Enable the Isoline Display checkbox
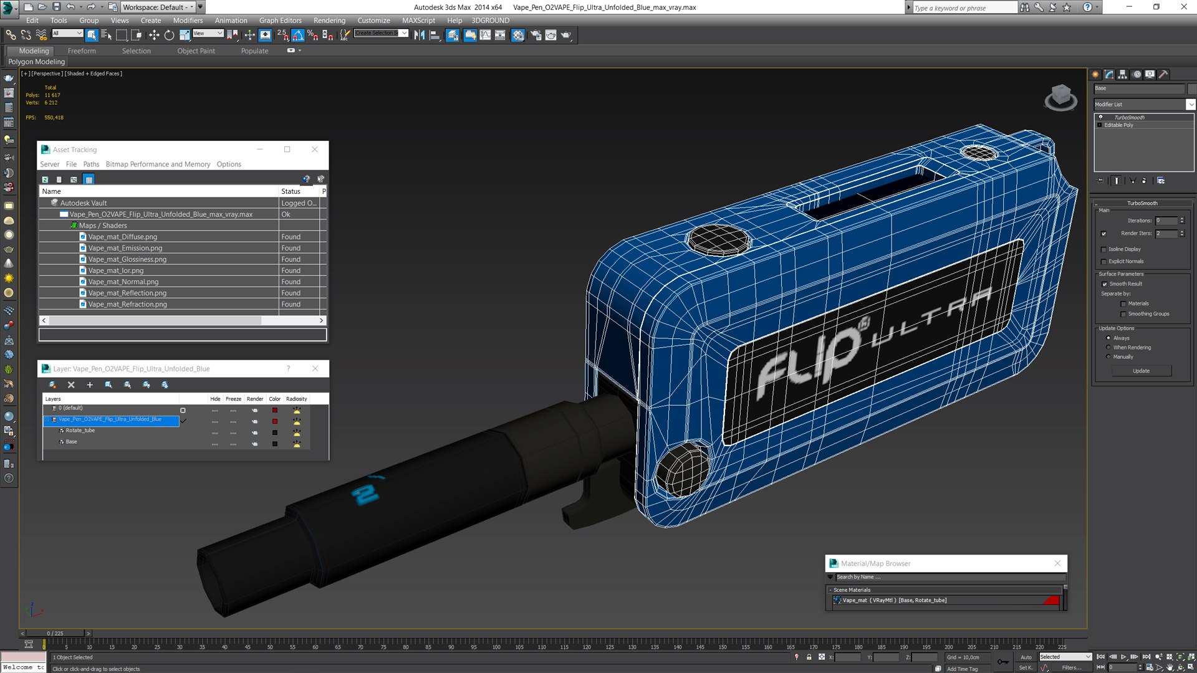The image size is (1197, 673). click(x=1104, y=249)
